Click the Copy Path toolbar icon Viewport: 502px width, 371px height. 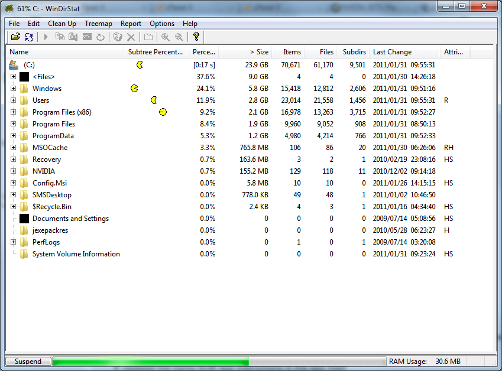coord(60,37)
